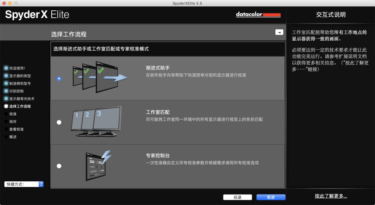This screenshot has height=205, width=375.
Task: Select the 工作室匹配 radio button
Action: (59, 122)
